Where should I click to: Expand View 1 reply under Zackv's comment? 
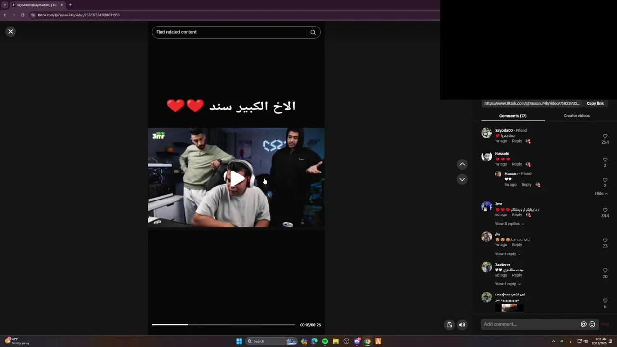[508, 284]
